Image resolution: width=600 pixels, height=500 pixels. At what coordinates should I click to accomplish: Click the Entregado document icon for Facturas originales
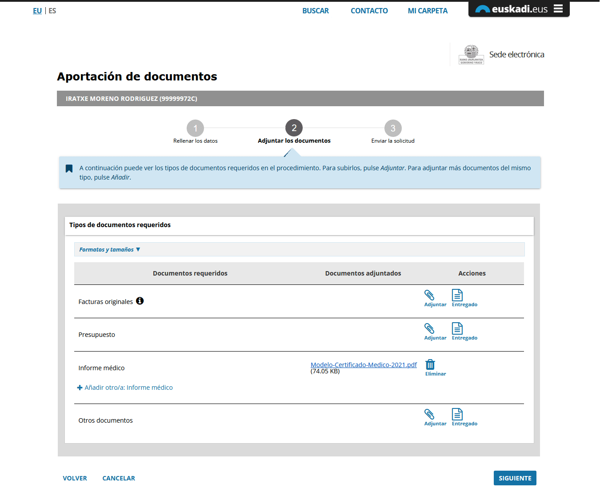tap(457, 296)
